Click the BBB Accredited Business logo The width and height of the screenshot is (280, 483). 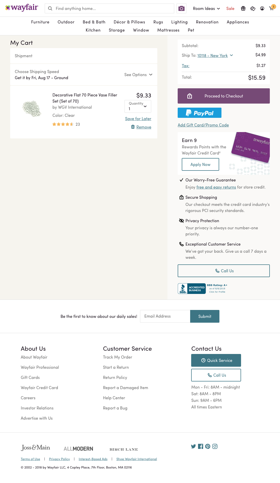(191, 288)
